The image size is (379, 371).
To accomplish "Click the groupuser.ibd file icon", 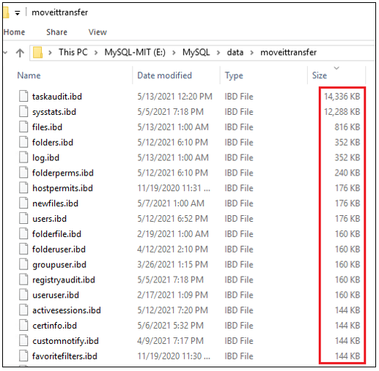I will tap(23, 264).
